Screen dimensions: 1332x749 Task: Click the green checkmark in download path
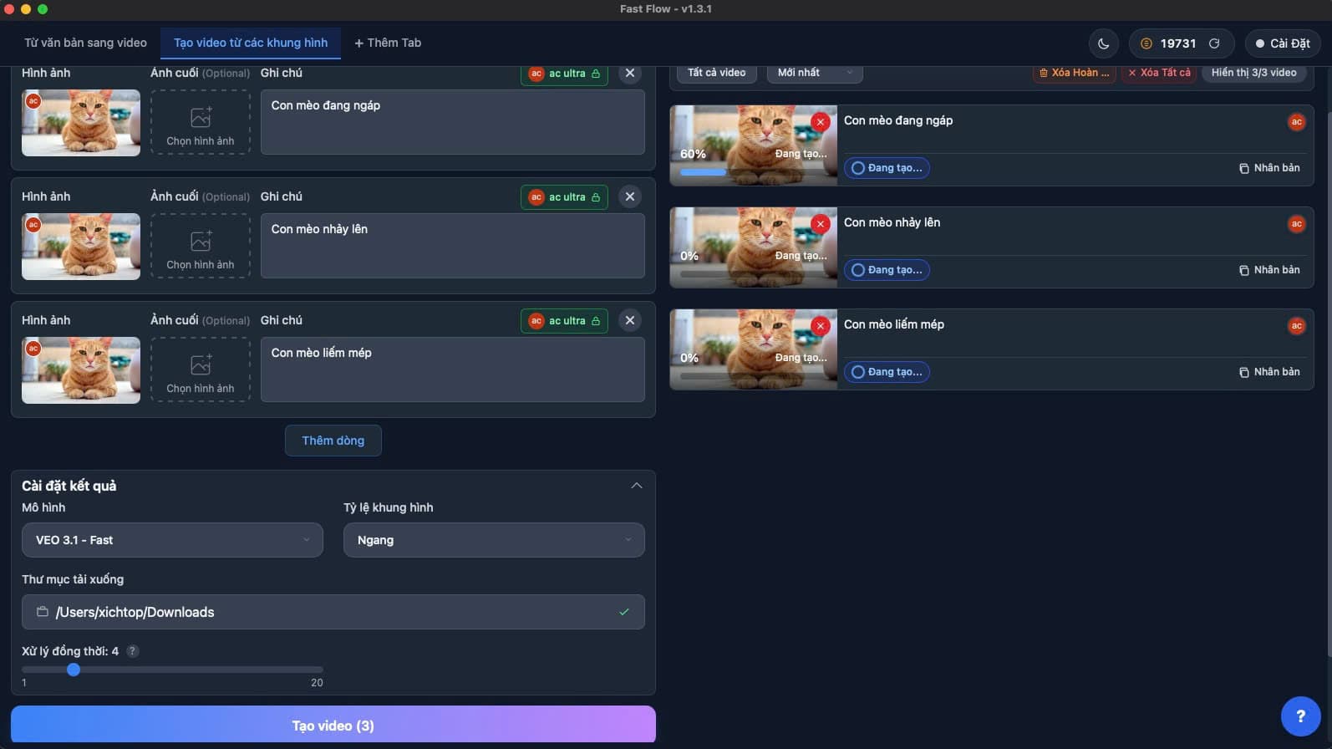(x=624, y=612)
